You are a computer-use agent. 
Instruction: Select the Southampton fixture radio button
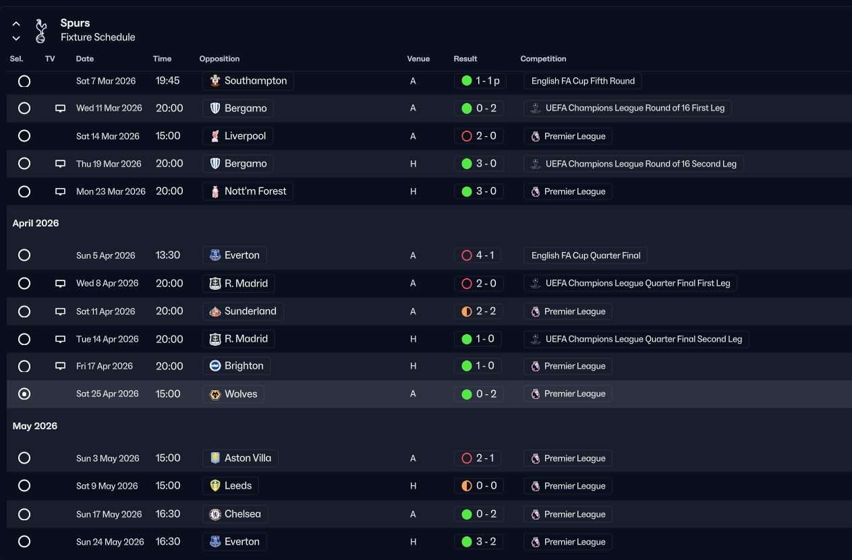24,81
